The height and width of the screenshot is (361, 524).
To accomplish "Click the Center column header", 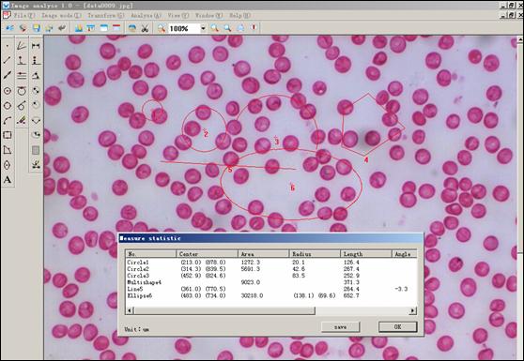I will (207, 254).
